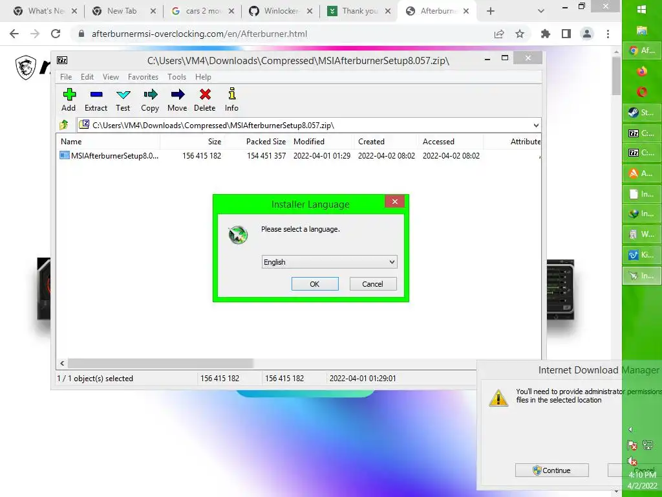Viewport: 662px width, 497px height.
Task: Click the taskbar clock 4:10 PM
Action: pos(642,474)
